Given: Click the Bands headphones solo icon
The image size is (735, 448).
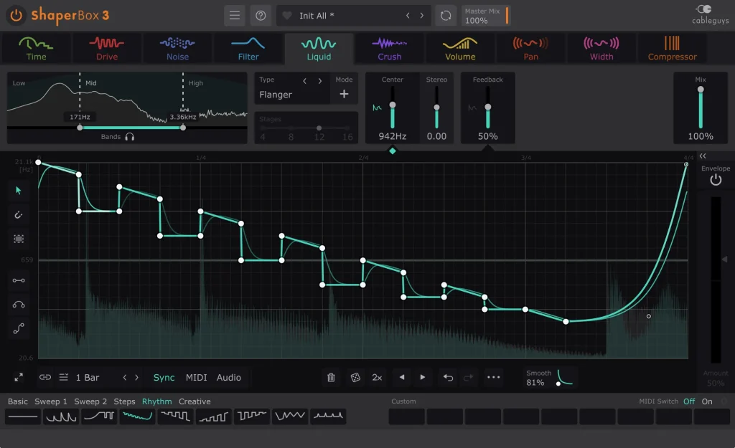Looking at the screenshot, I should [x=130, y=137].
